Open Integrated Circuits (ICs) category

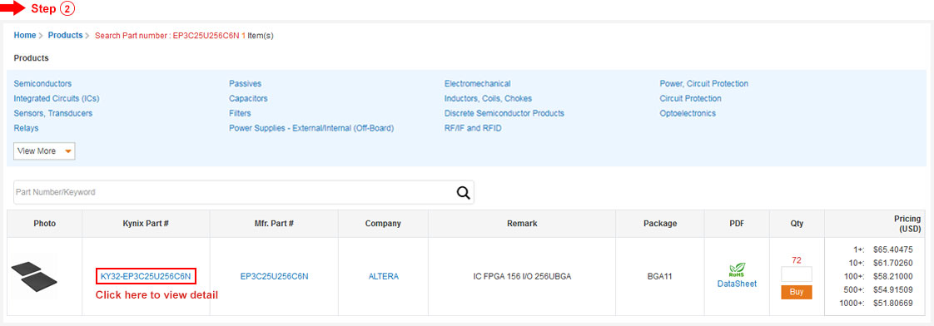click(x=52, y=98)
